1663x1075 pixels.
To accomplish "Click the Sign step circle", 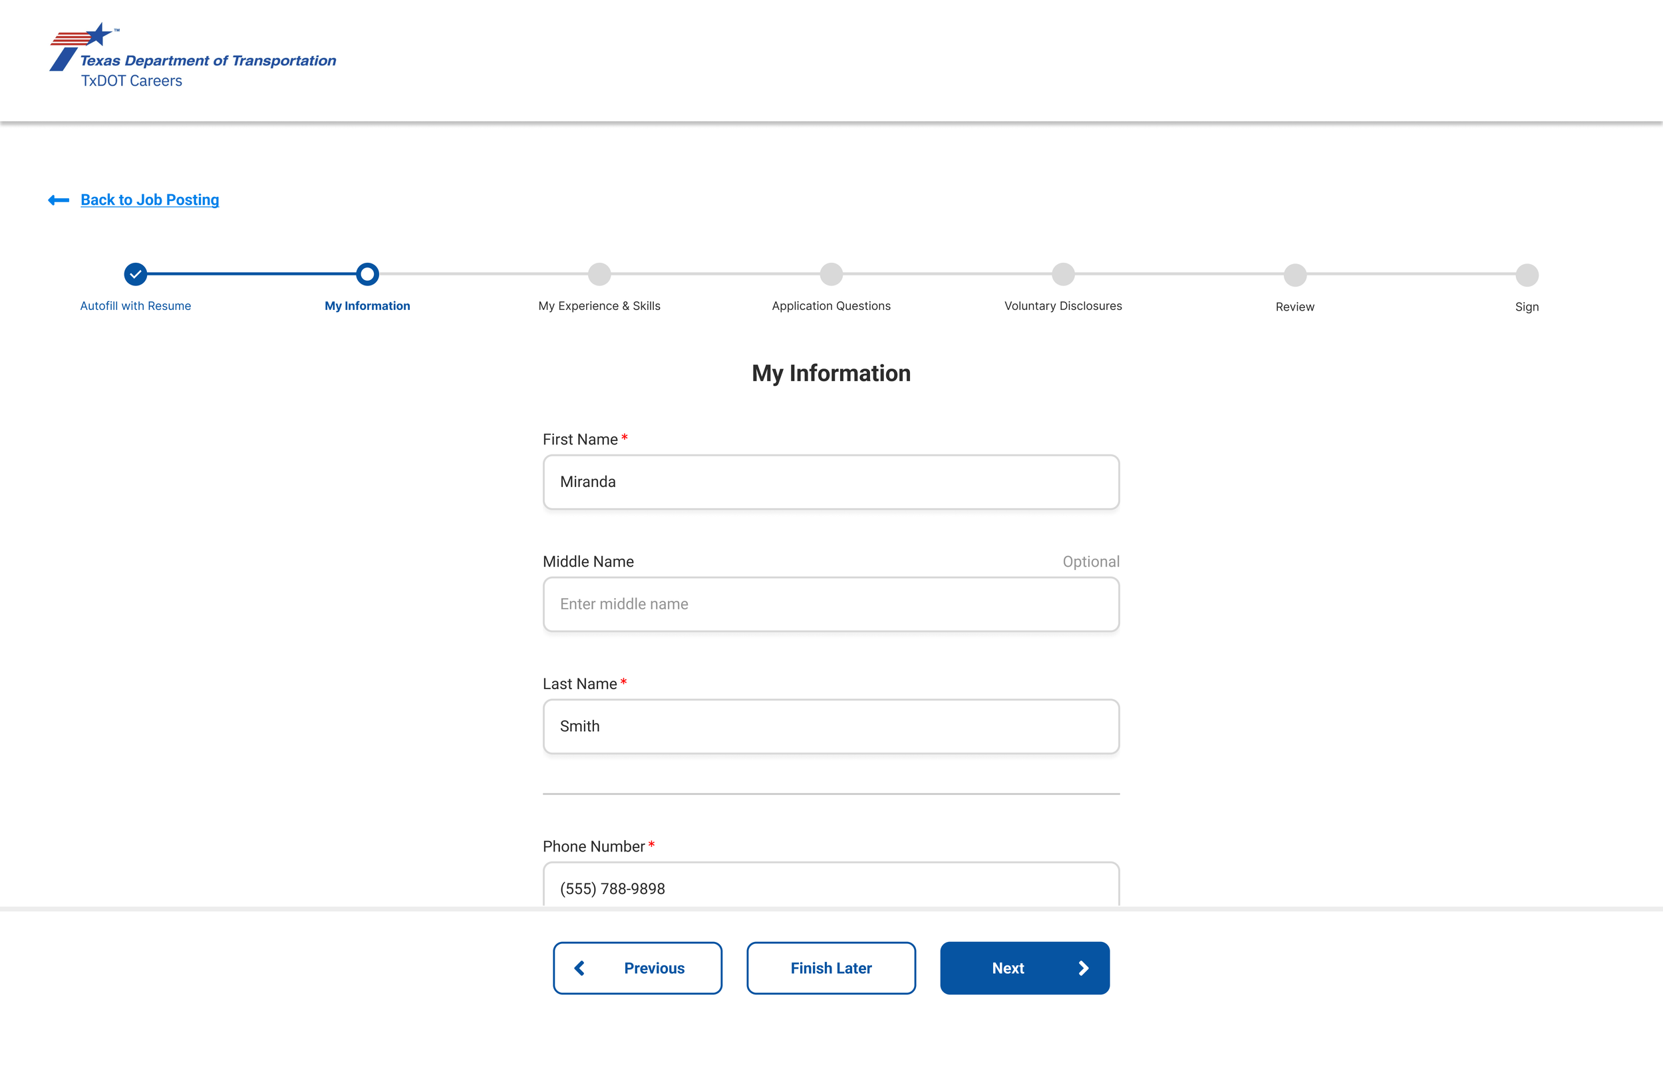I will pos(1526,275).
